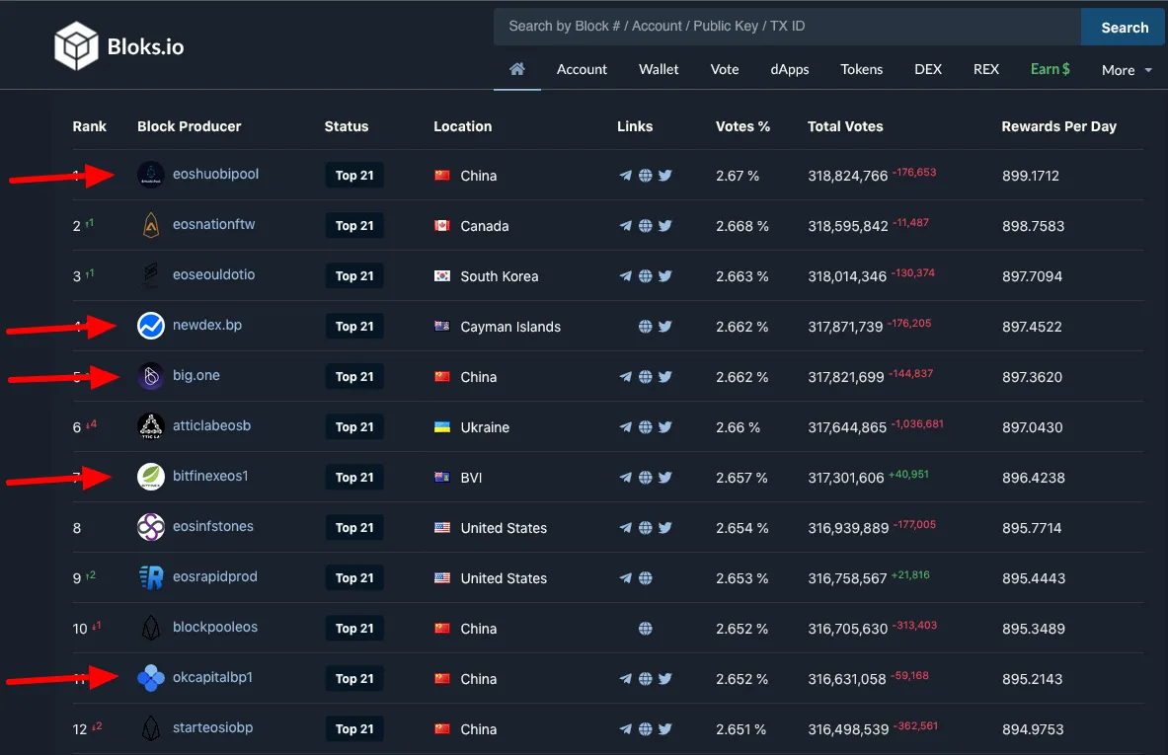Click the eosnationftw producer logo

150,225
